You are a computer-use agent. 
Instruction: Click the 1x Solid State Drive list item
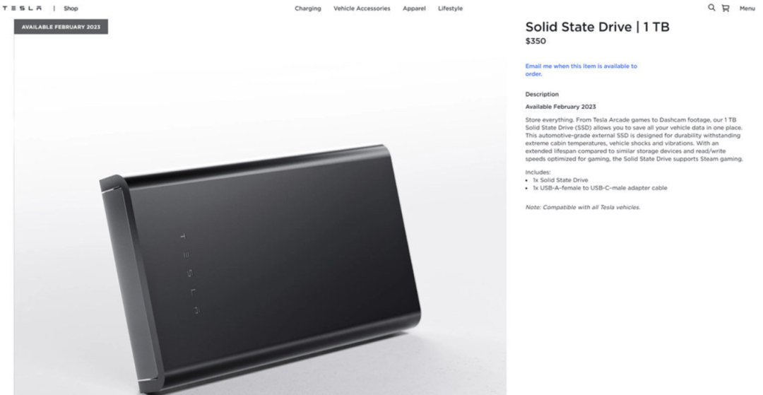coord(560,180)
